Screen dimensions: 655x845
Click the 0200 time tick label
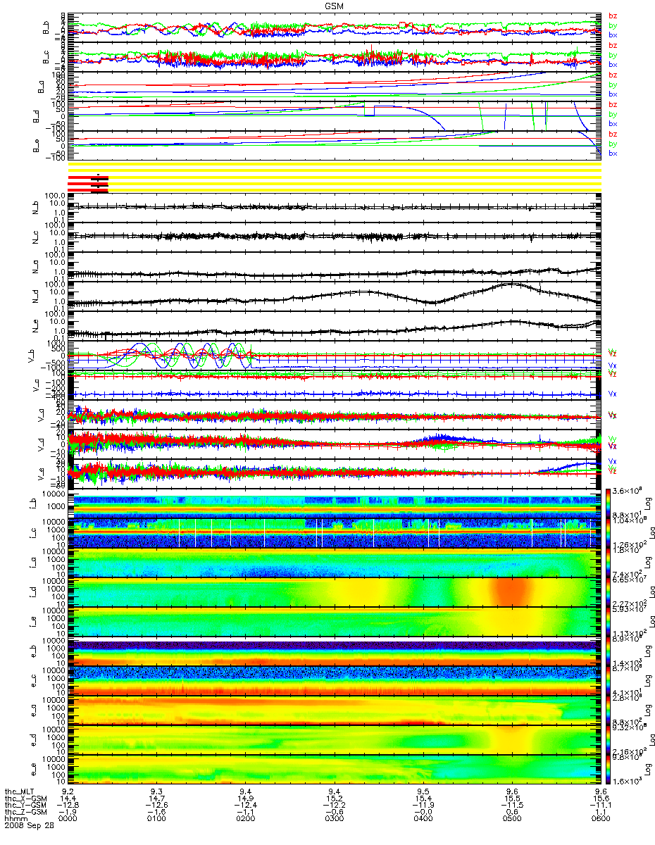[246, 817]
